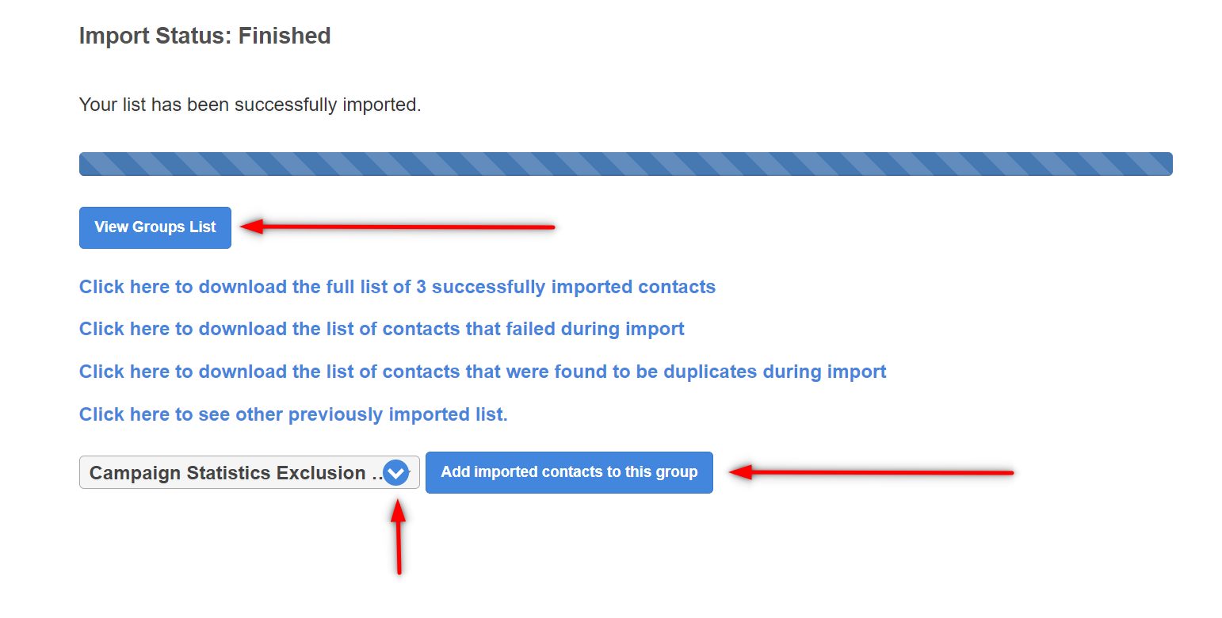Image resolution: width=1222 pixels, height=618 pixels.
Task: Click the "Campaign Statistics Exclusion" text in the selector
Action: click(x=227, y=473)
